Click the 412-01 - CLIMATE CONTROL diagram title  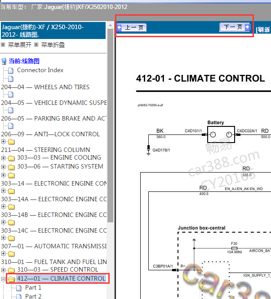point(200,78)
